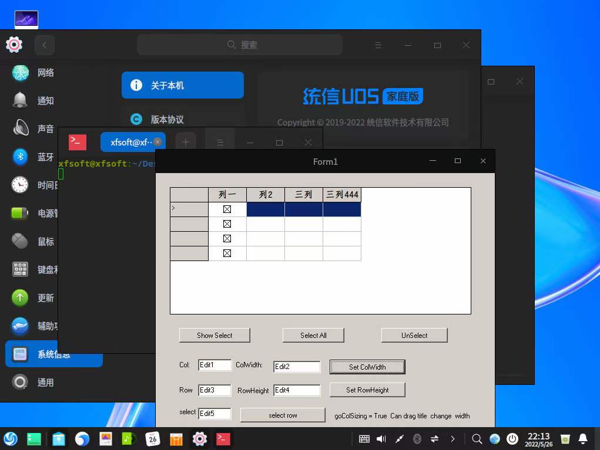Open control center gear in taskbar

(x=200, y=439)
